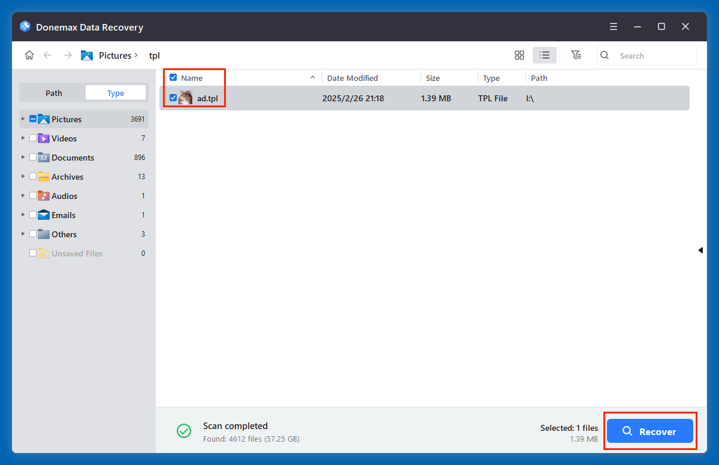Collapse the results panel using side arrow

point(700,250)
